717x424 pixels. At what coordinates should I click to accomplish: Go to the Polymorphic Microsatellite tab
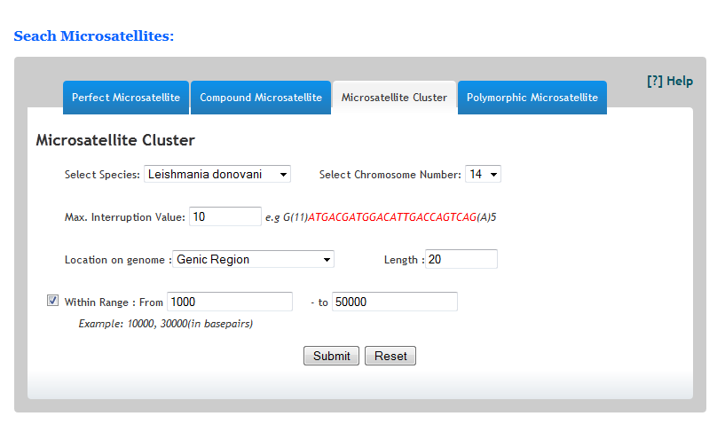(x=532, y=98)
